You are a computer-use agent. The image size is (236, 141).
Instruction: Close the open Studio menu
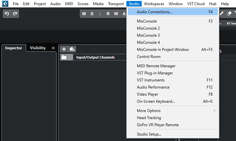tap(134, 4)
